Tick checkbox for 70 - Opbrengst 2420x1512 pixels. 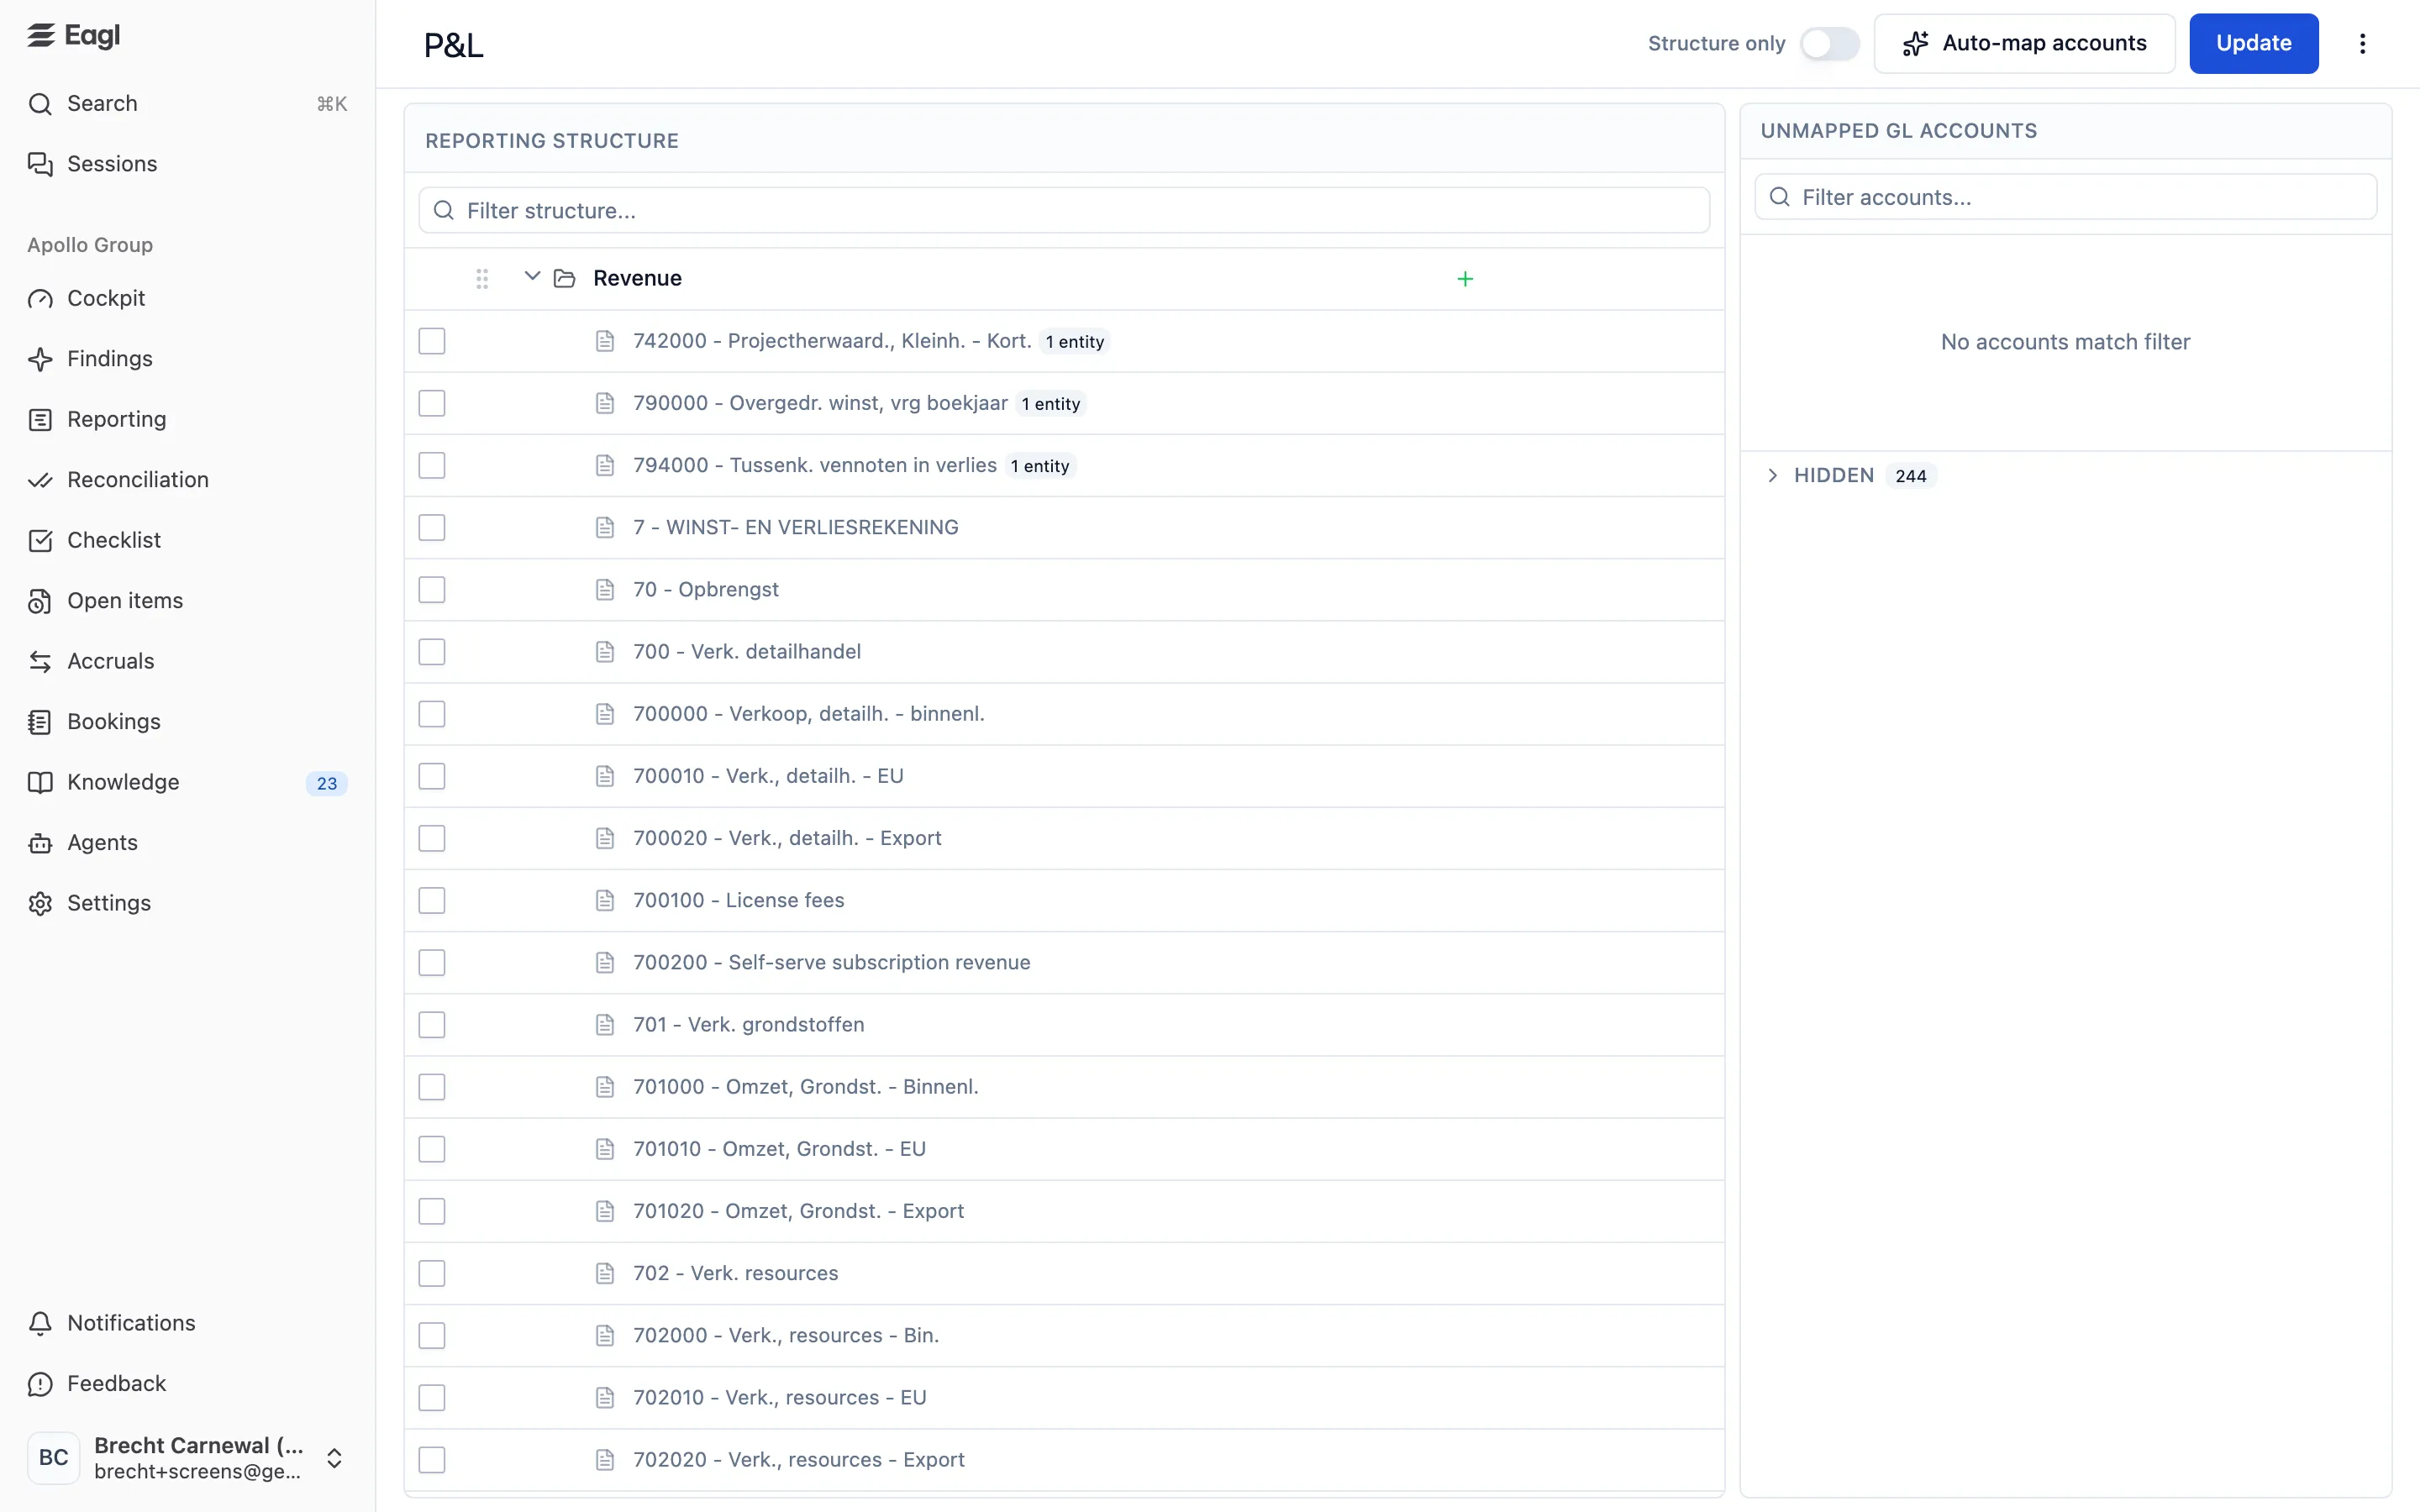coord(432,590)
